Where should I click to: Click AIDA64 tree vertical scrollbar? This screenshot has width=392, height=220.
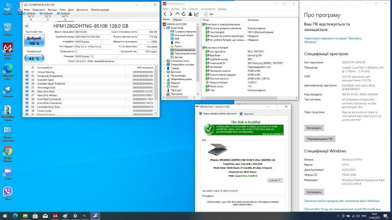tap(198, 59)
